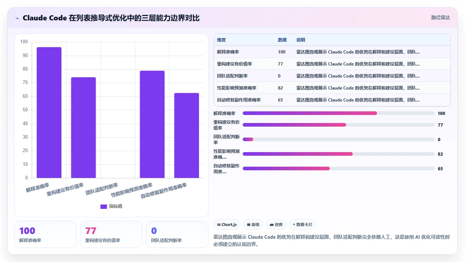The width and height of the screenshot is (465, 262).
Task: Toggle the 指标值 legend swatch
Action: [104, 206]
